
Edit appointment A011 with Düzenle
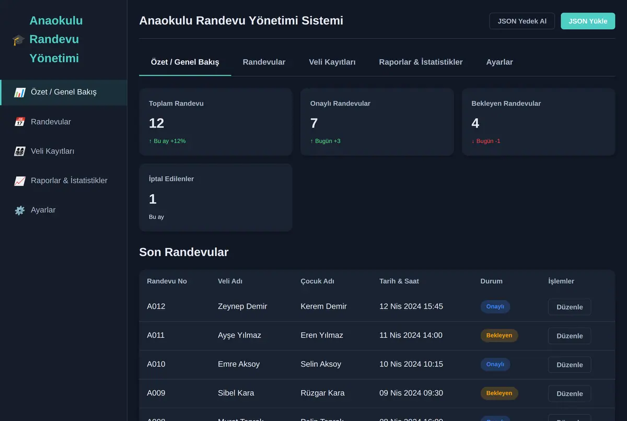tap(570, 336)
